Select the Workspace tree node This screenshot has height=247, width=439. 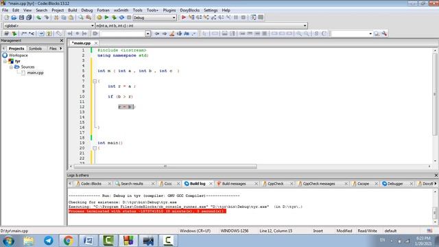[x=19, y=55]
